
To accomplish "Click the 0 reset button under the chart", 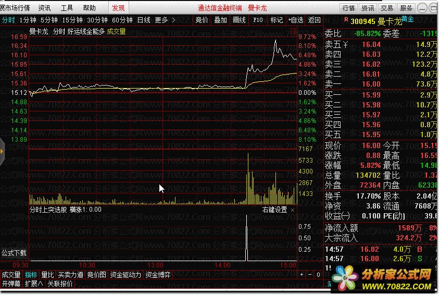I will click(318, 275).
